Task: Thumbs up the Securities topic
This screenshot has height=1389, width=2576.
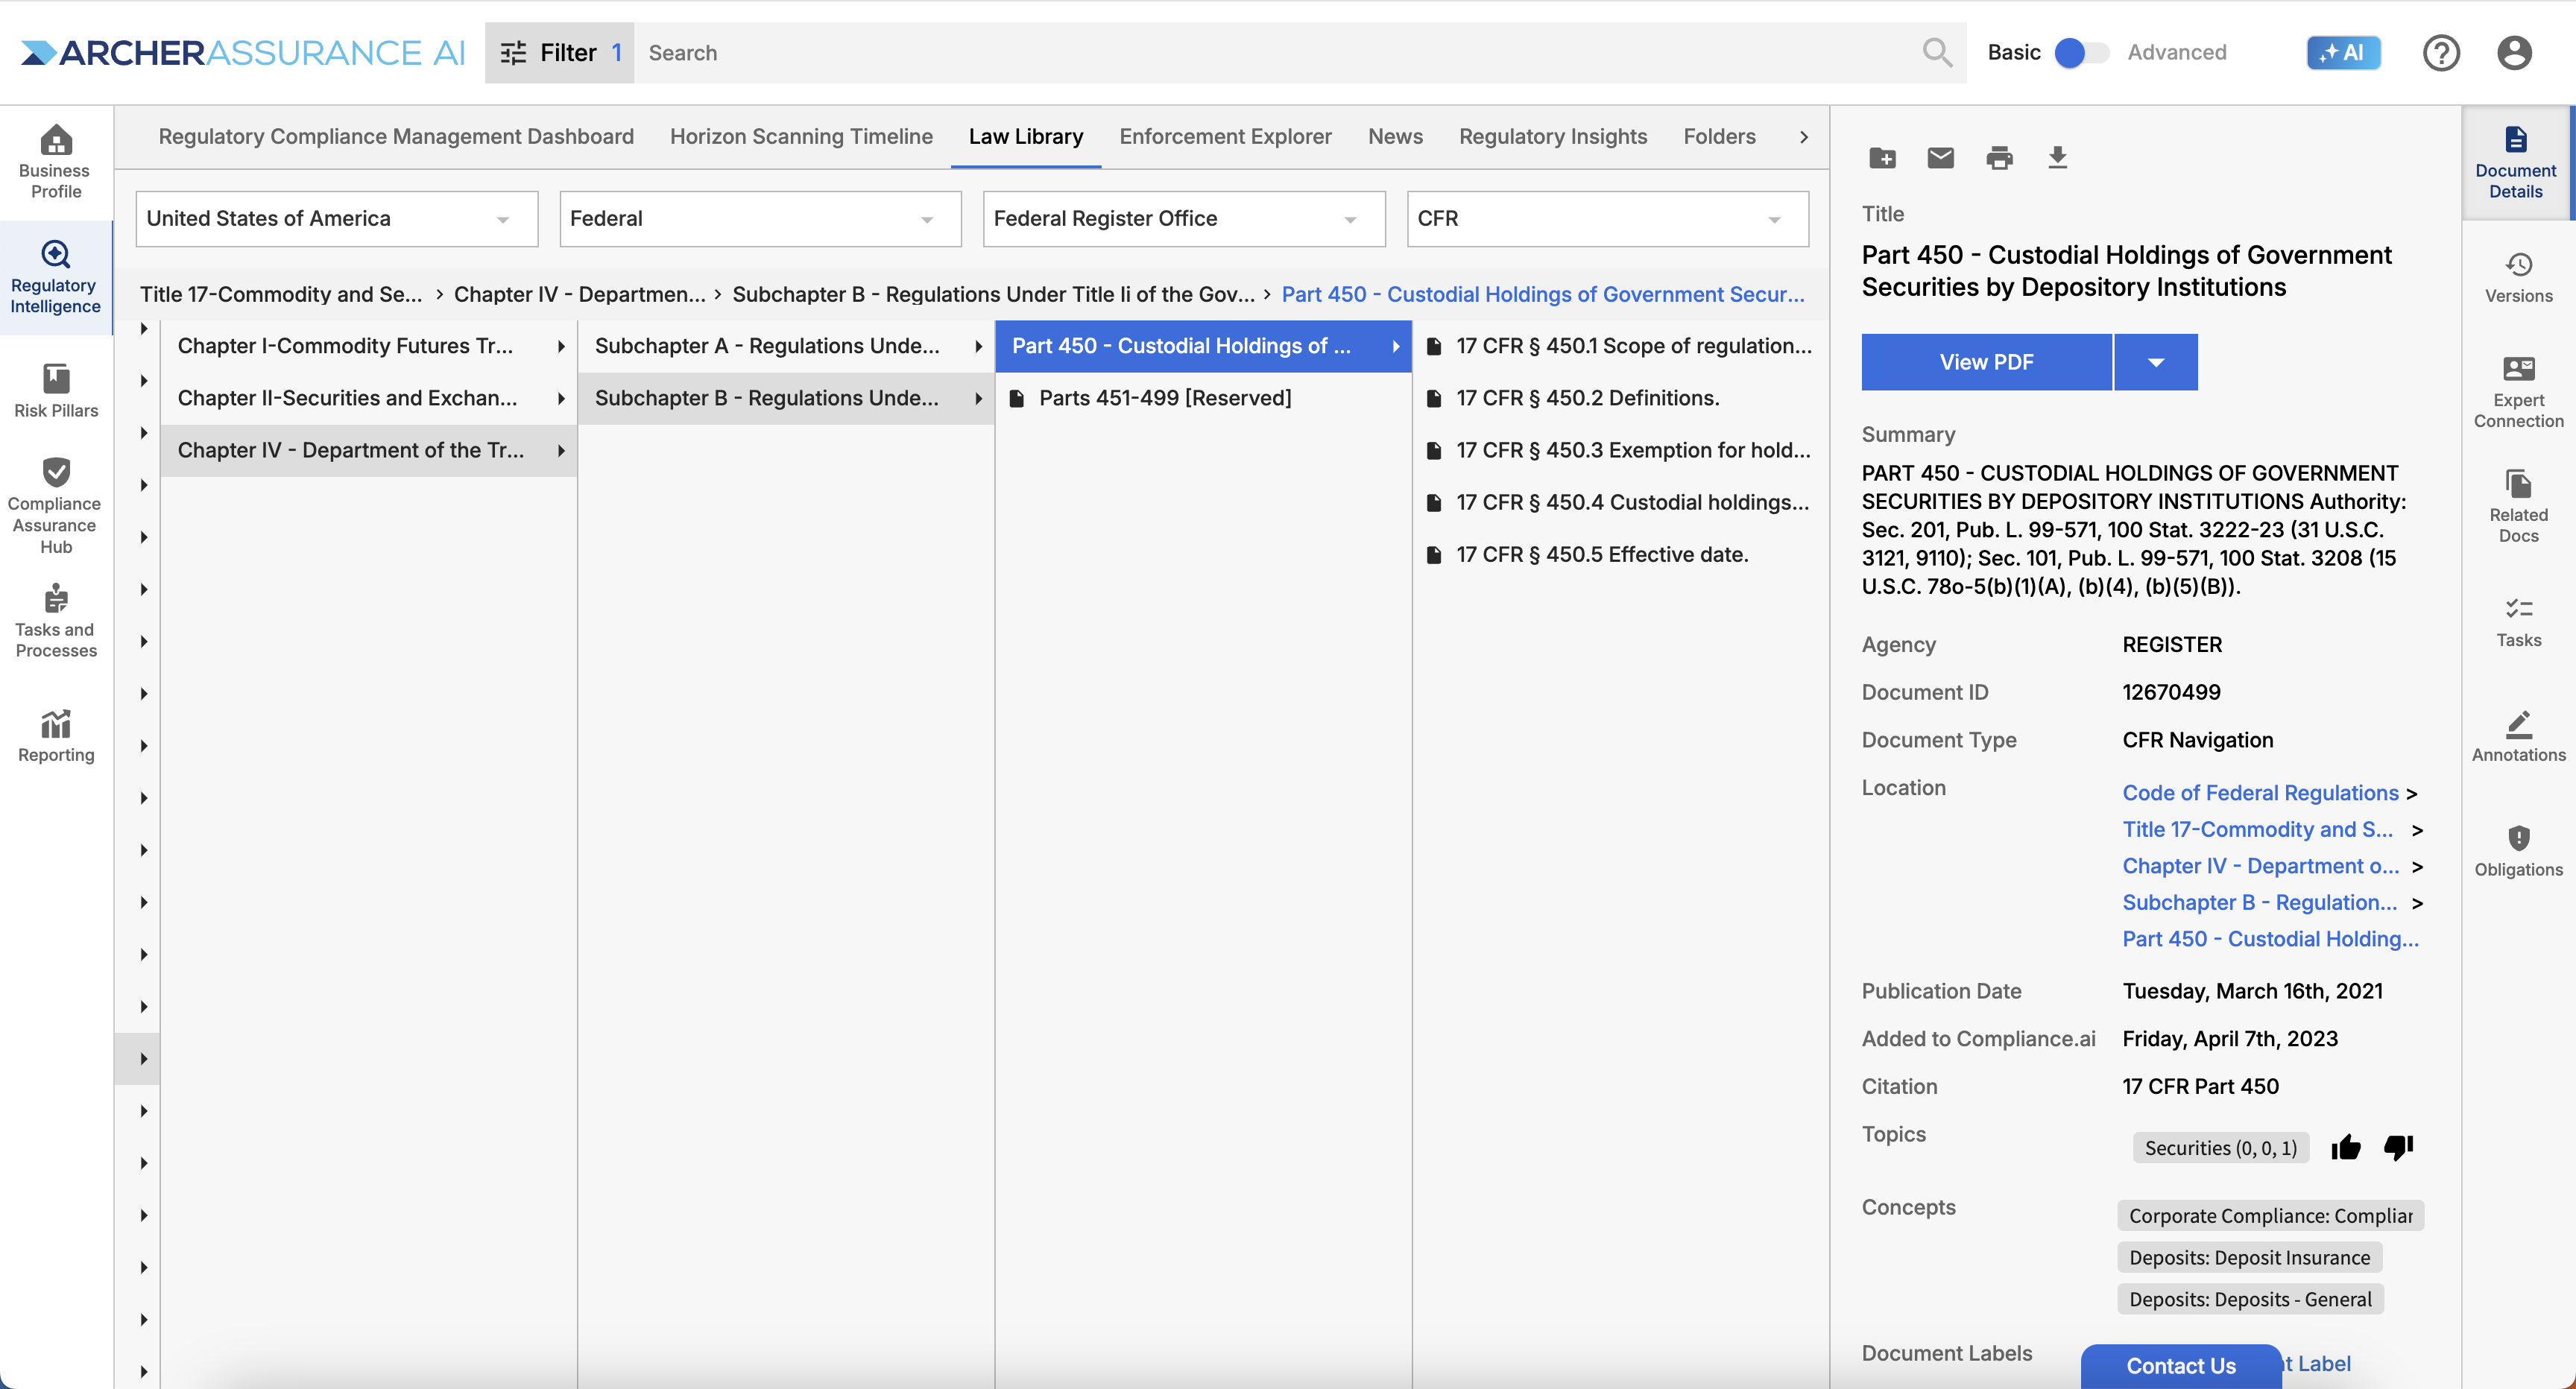Action: coord(2345,1147)
